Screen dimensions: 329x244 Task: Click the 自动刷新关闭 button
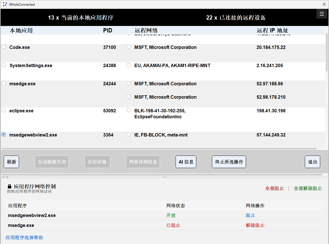[x=52, y=162]
